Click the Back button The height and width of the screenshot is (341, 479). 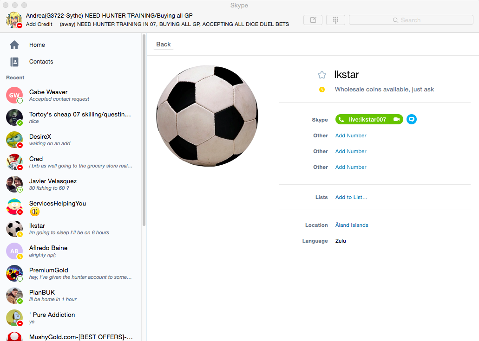tap(164, 44)
